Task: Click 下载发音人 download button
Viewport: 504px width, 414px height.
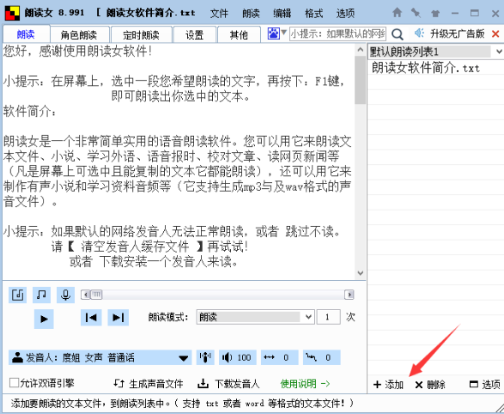Action: (228, 383)
